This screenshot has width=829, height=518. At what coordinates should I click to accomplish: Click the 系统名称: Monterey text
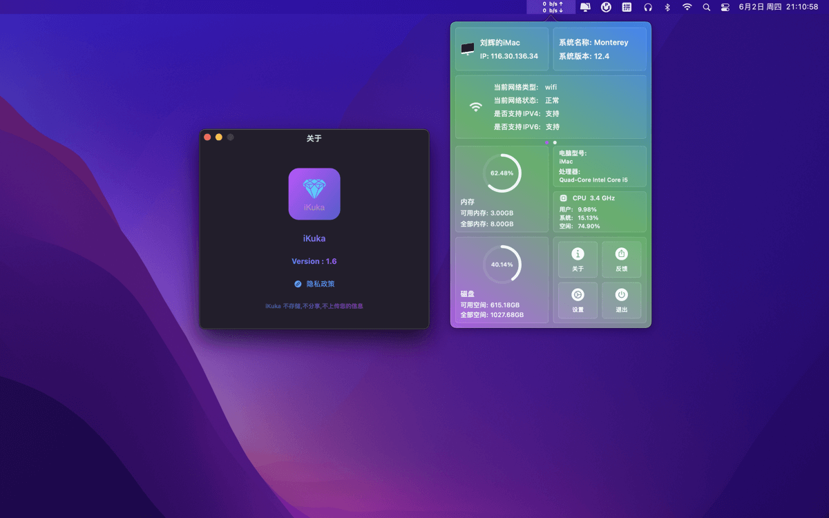(x=593, y=43)
